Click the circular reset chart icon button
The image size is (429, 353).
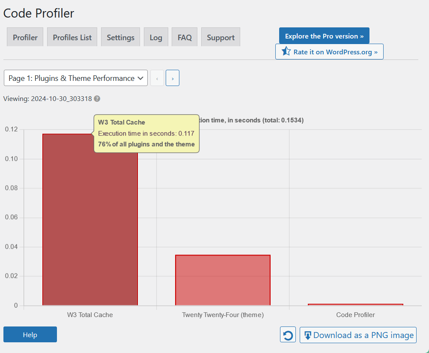click(288, 335)
